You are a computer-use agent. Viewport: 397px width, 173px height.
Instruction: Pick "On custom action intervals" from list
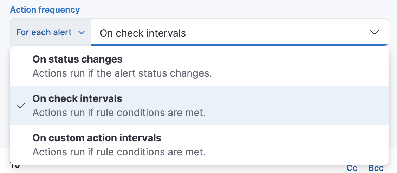coord(97,138)
